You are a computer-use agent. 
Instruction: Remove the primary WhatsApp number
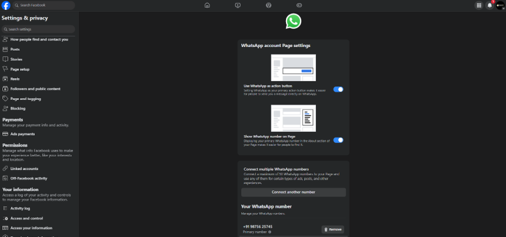coord(332,229)
